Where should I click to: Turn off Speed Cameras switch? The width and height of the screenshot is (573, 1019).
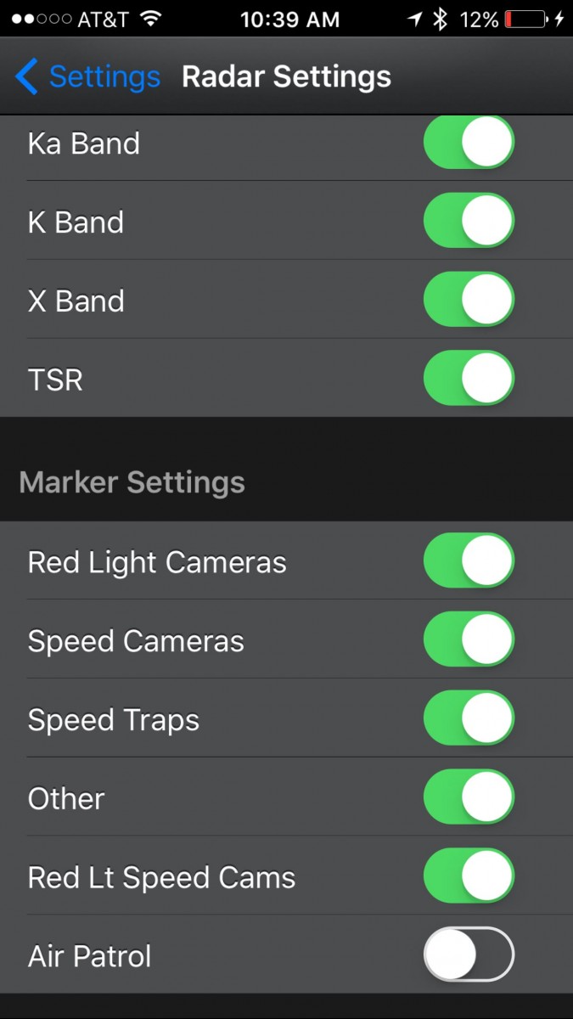[469, 639]
